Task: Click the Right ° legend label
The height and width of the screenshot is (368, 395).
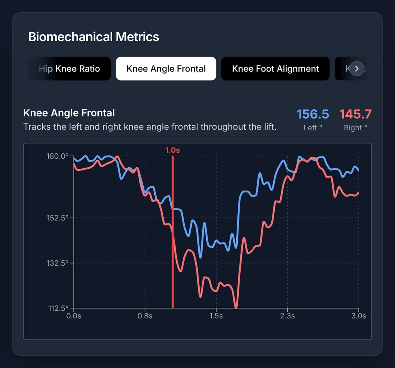Action: (x=355, y=128)
